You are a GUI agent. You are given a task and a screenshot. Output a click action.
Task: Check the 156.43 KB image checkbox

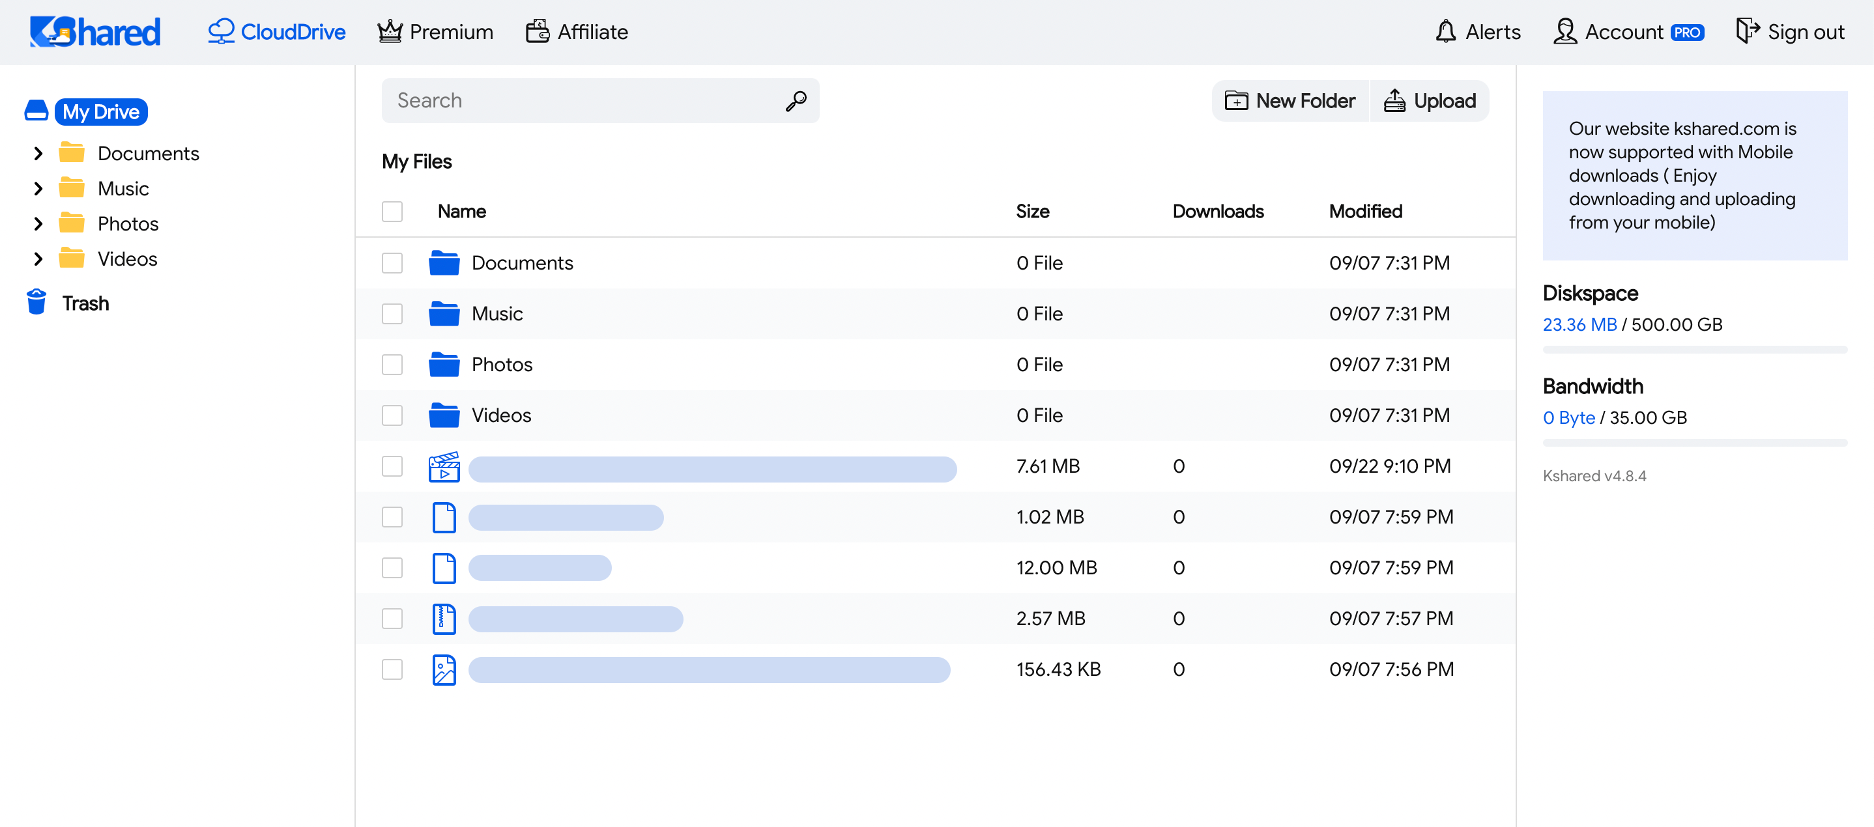pyautogui.click(x=392, y=670)
